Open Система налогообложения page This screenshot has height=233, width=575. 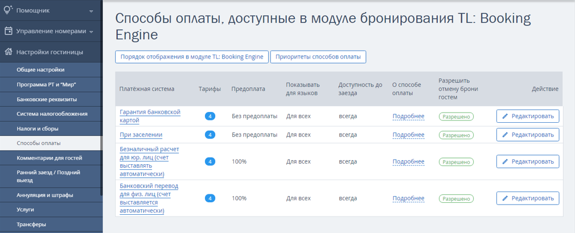coord(50,114)
